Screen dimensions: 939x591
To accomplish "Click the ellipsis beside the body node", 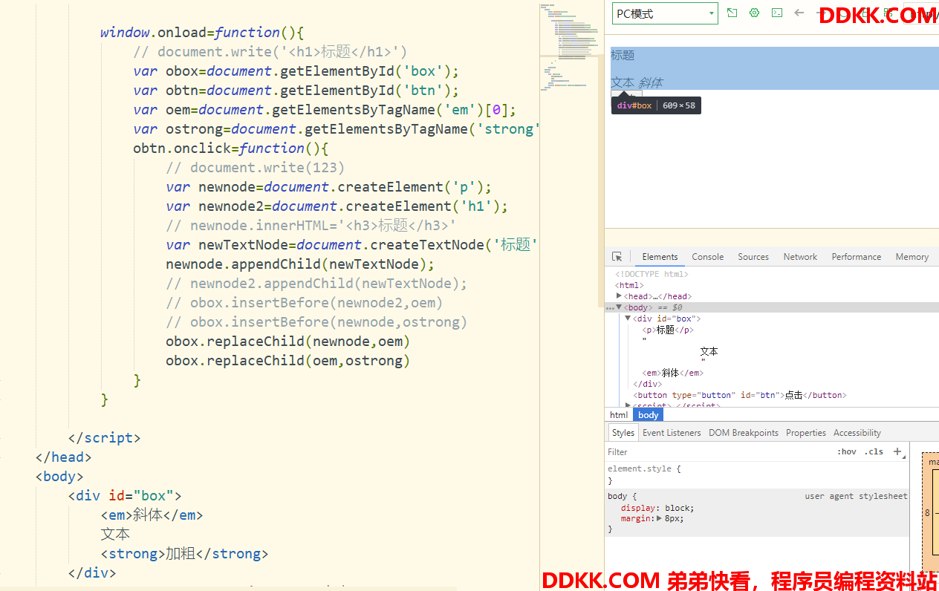I will (610, 307).
